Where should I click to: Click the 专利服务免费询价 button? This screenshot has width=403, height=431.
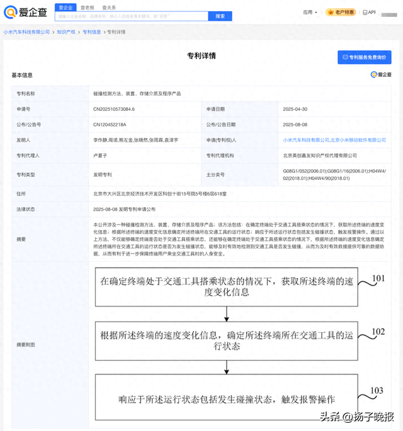point(365,57)
